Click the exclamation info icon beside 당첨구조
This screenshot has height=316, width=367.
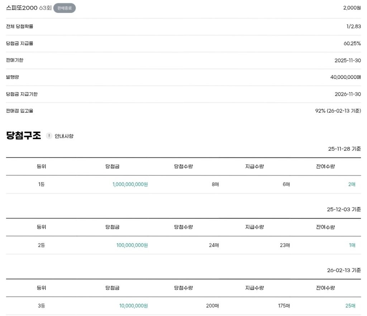pyautogui.click(x=49, y=136)
